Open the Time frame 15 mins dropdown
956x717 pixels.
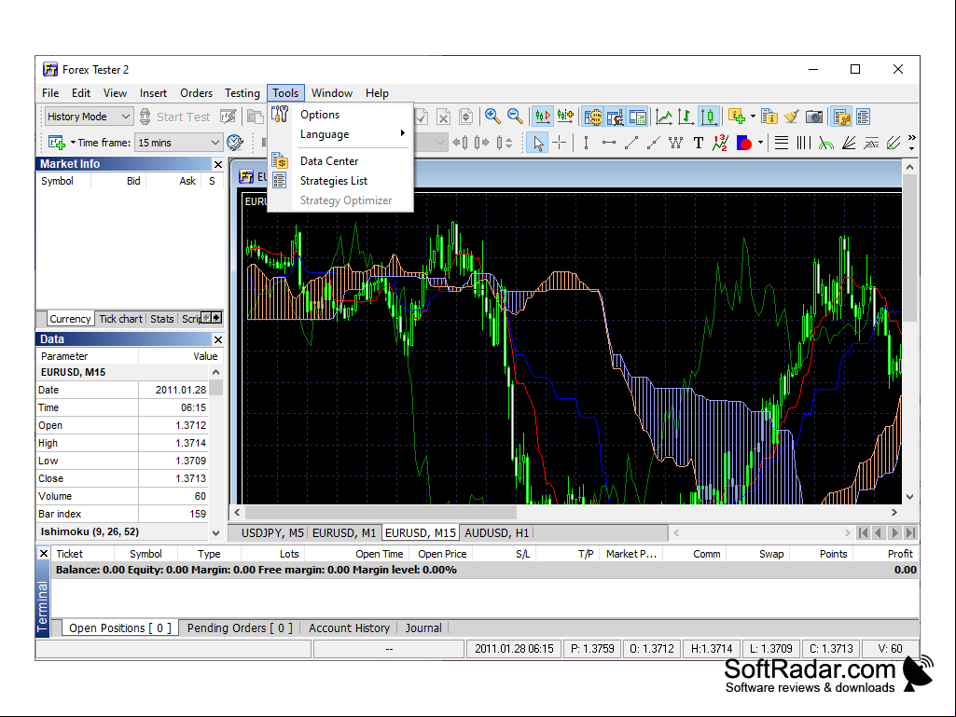[178, 143]
